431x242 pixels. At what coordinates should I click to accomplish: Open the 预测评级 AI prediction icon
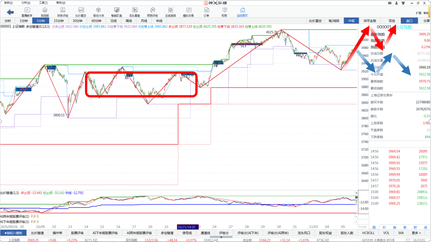click(x=152, y=12)
